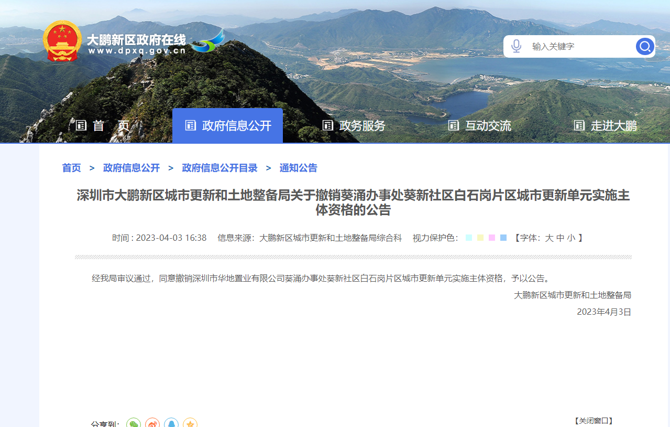Click the microphone voice search icon

pos(516,46)
